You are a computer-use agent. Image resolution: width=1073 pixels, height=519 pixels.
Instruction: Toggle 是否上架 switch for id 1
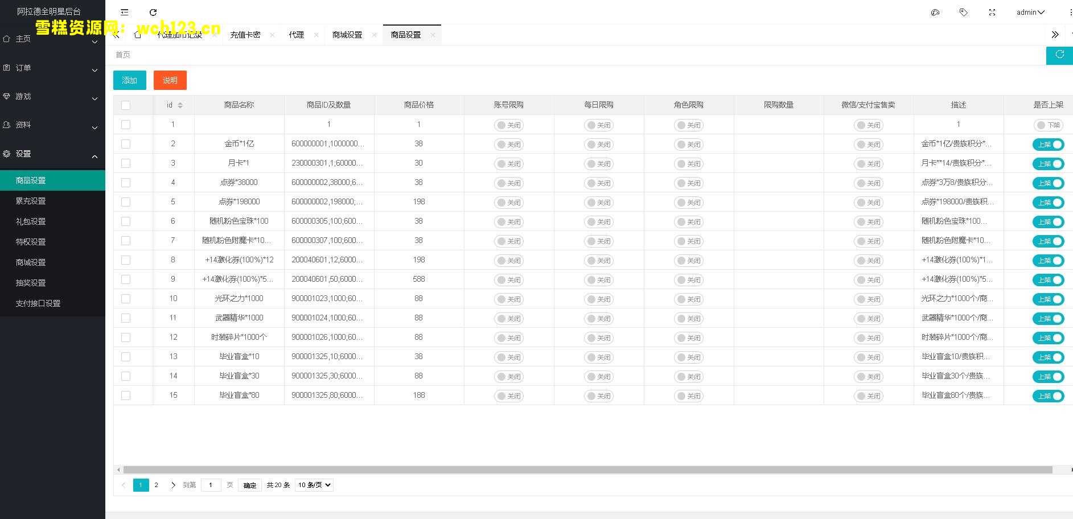pos(1049,125)
